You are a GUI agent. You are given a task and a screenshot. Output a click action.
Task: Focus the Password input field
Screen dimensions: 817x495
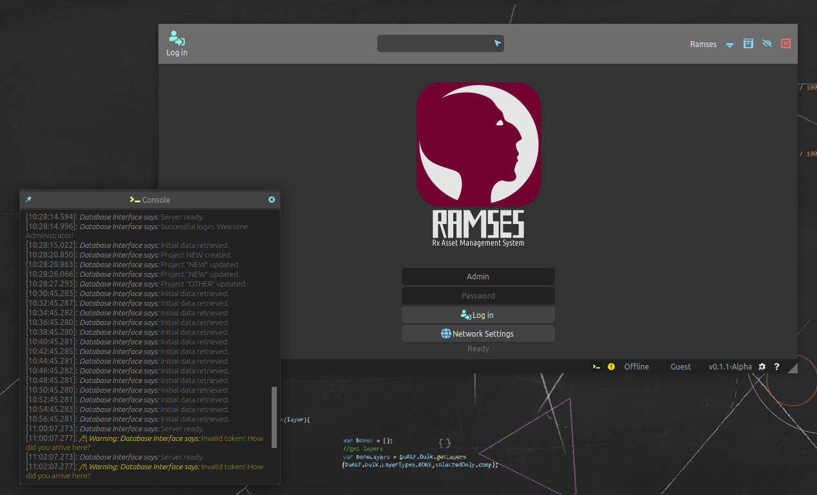(478, 296)
